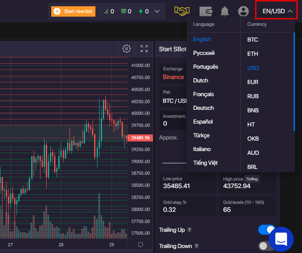Open the Binance exchange selector

[x=174, y=77]
